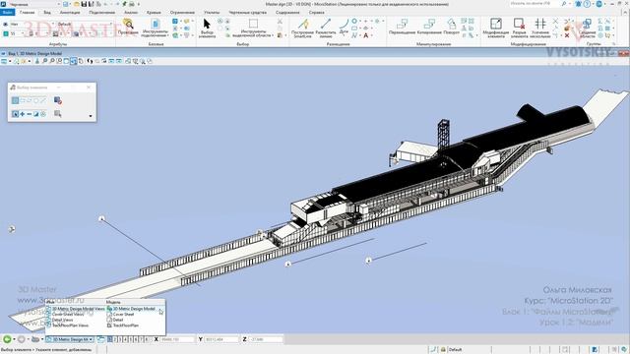Toggle view window 8 button
This screenshot has height=354, width=630.
146,339
